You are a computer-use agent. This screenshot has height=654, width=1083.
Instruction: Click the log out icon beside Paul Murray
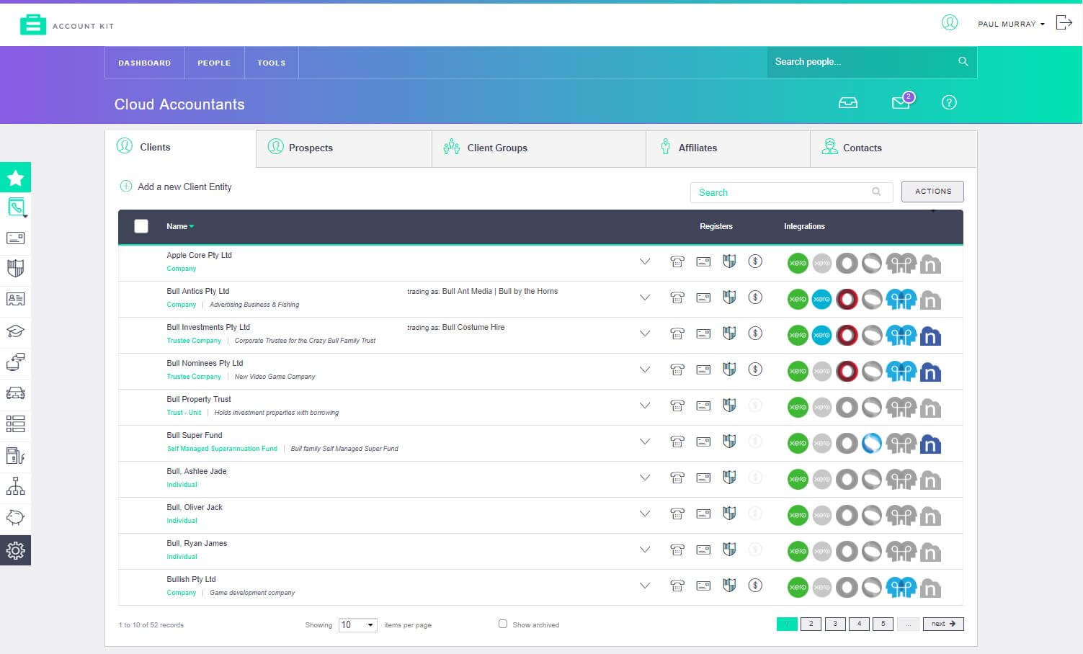[x=1064, y=23]
